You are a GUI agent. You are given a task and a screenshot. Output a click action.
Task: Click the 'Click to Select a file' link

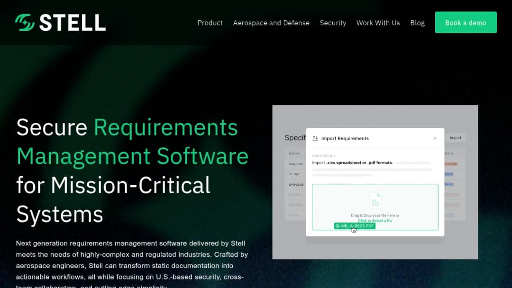point(375,220)
